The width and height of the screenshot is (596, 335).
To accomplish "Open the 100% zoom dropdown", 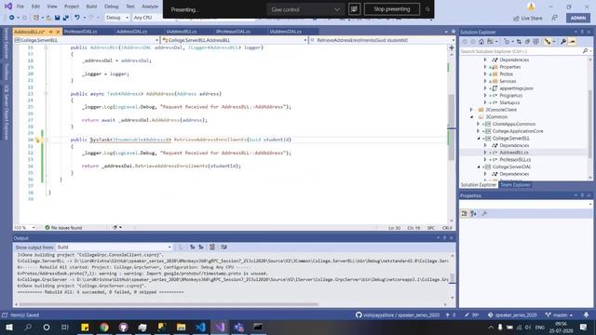I will click(24, 227).
